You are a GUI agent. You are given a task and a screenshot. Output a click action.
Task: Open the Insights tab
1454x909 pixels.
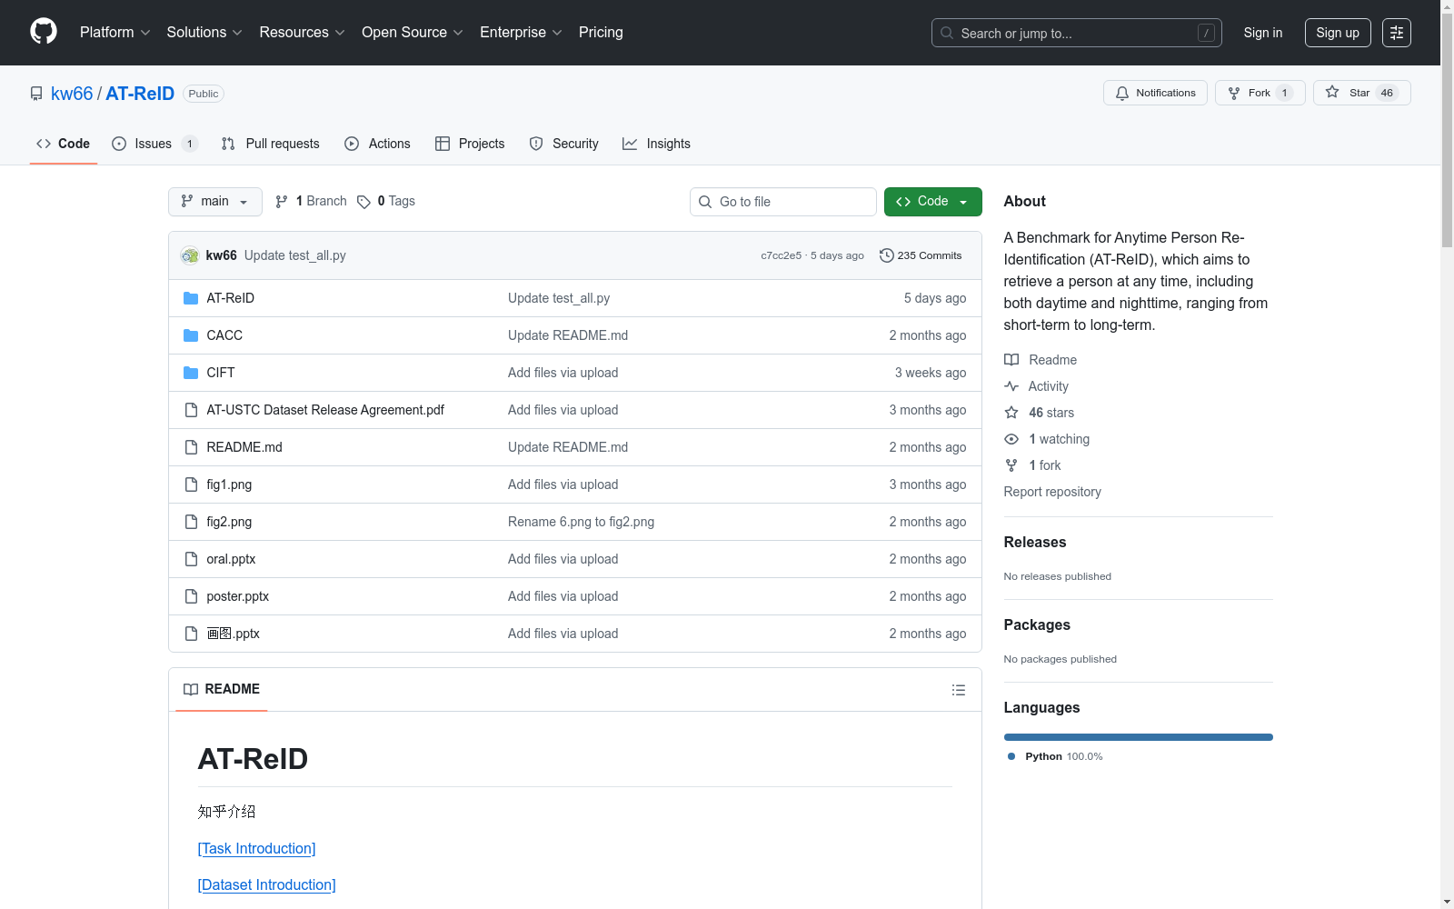pos(656,144)
